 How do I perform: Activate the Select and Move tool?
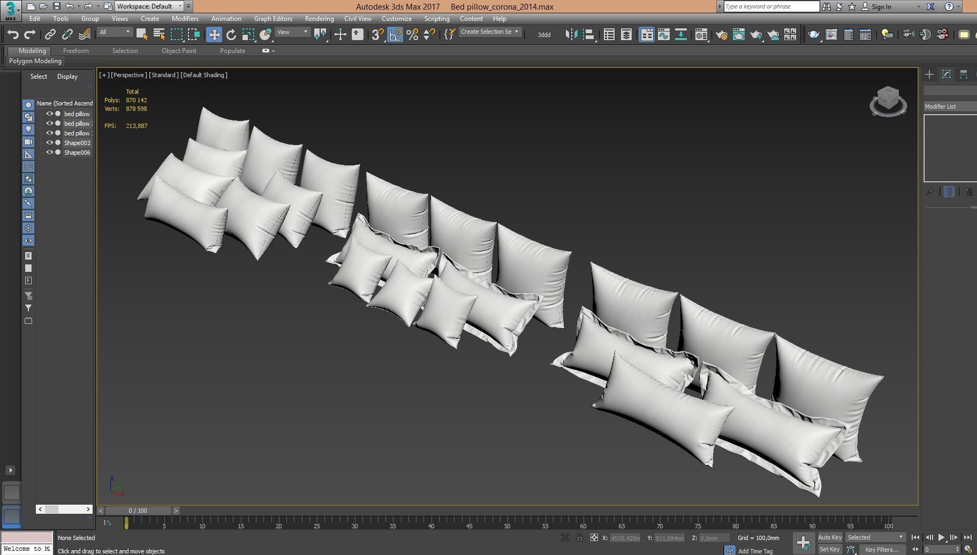(214, 35)
